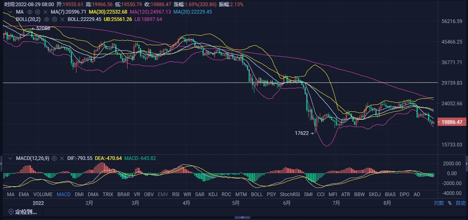Click the yellow MA(30):22532.68 legend value
Screen dimensions: 468x220
pyautogui.click(x=108, y=12)
